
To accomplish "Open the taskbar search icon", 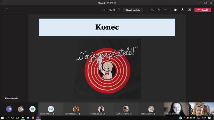I will (x=7, y=118).
